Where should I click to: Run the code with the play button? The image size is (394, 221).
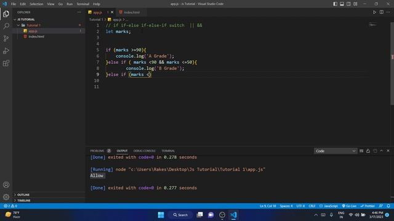[x=374, y=12]
